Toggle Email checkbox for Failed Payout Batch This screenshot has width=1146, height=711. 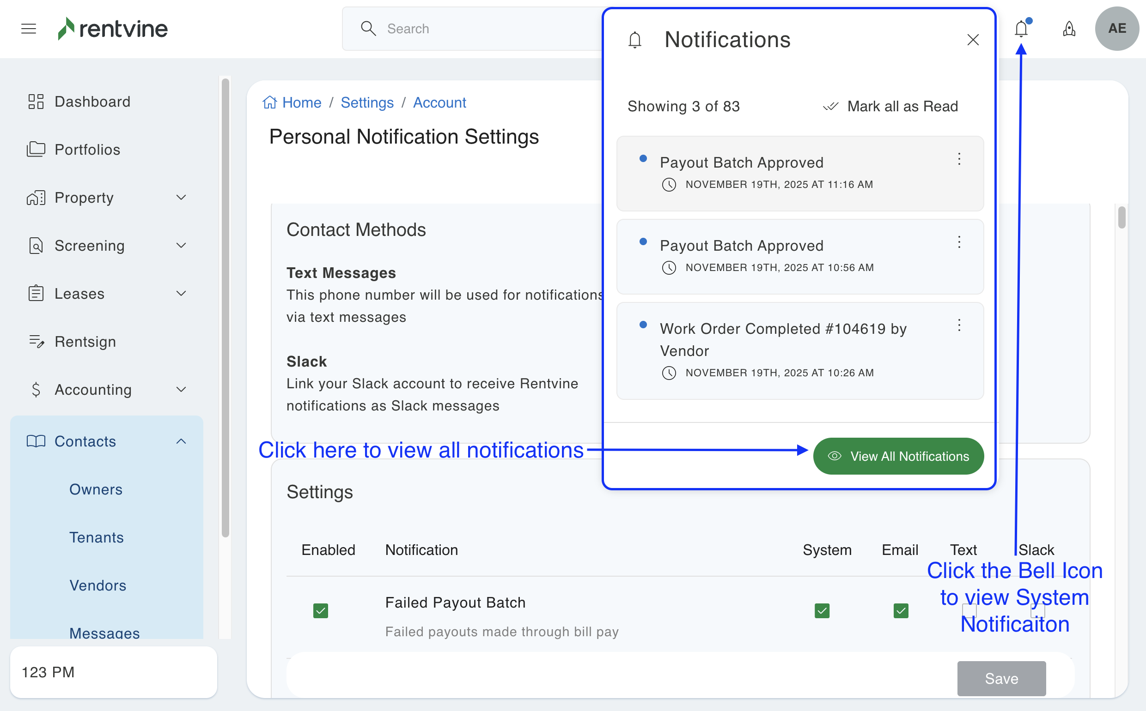pos(900,610)
